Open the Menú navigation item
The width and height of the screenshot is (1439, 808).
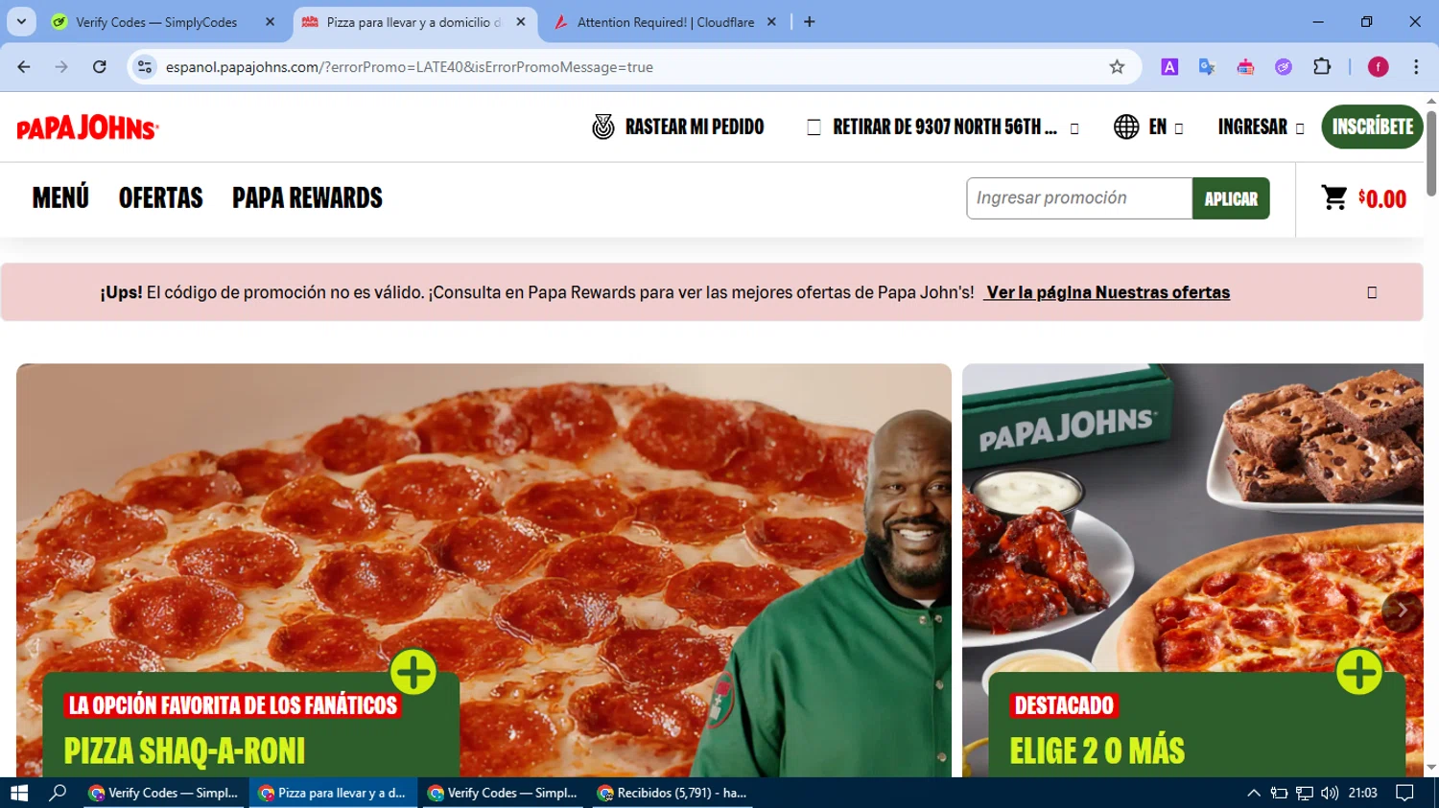tap(60, 197)
